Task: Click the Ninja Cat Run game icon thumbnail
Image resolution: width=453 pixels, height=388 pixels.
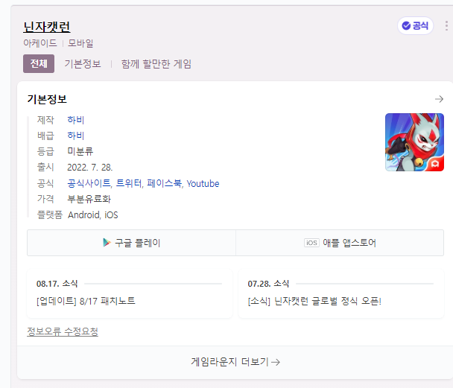Action: (414, 142)
